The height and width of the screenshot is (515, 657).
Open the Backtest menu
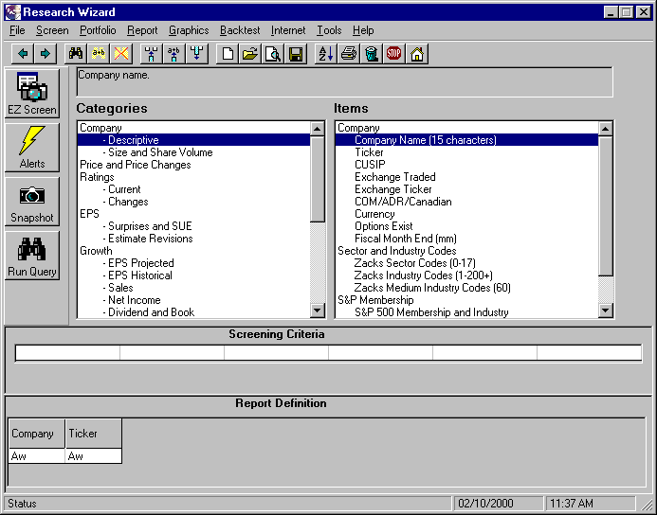pyautogui.click(x=240, y=30)
